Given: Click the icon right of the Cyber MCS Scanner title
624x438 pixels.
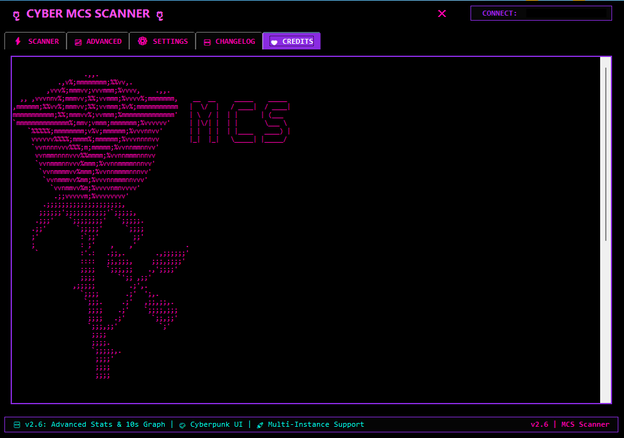Looking at the screenshot, I should click(x=160, y=14).
